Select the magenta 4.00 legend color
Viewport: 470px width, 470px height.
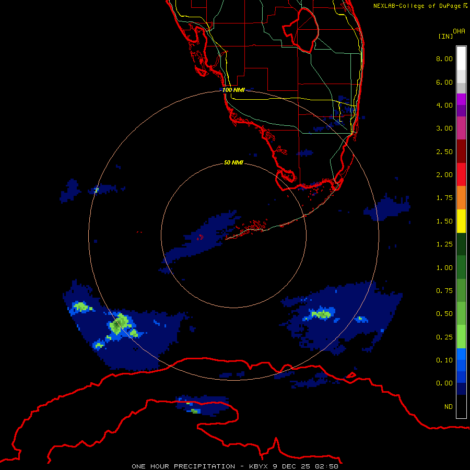[461, 99]
